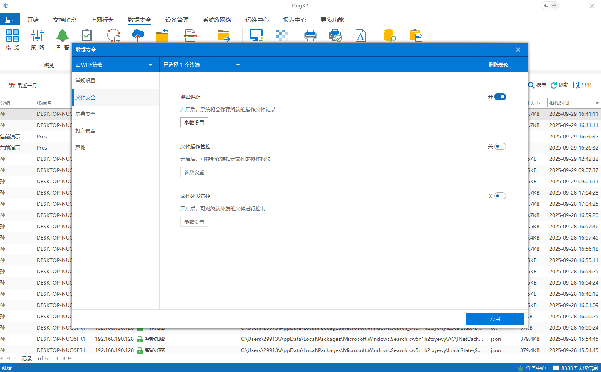Click the yellow database search icon
The image size is (601, 372).
(x=390, y=35)
